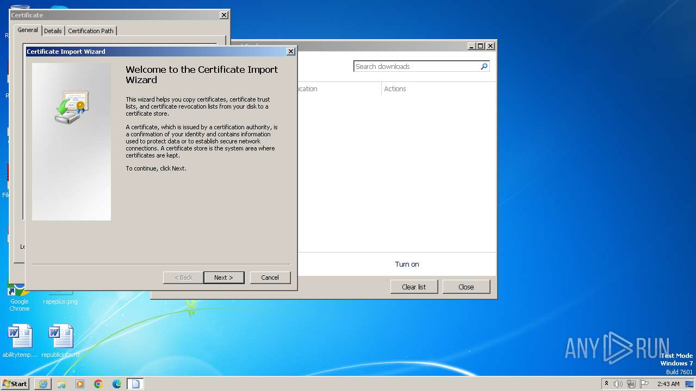Clear list in the downloads window
This screenshot has width=696, height=391.
pos(414,287)
